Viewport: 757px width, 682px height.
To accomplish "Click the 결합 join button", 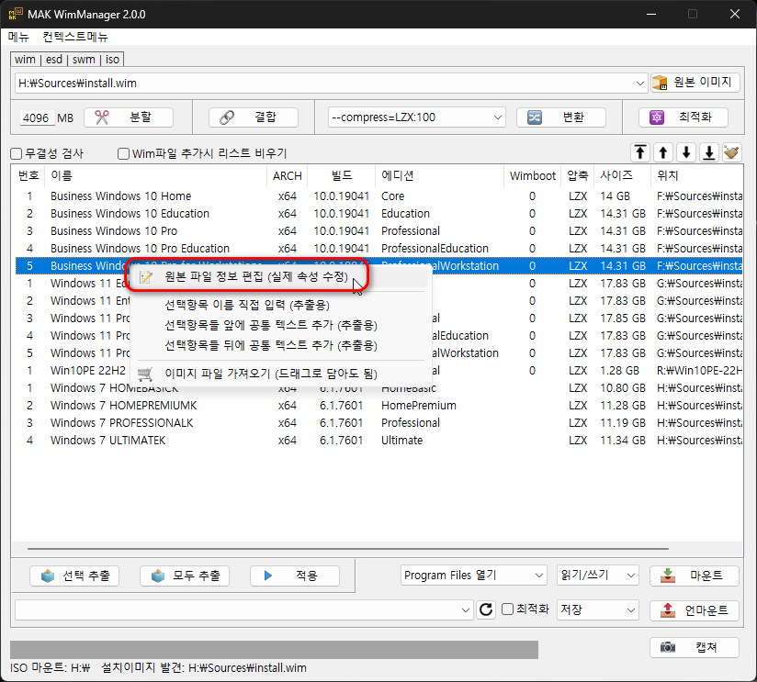I will click(253, 117).
